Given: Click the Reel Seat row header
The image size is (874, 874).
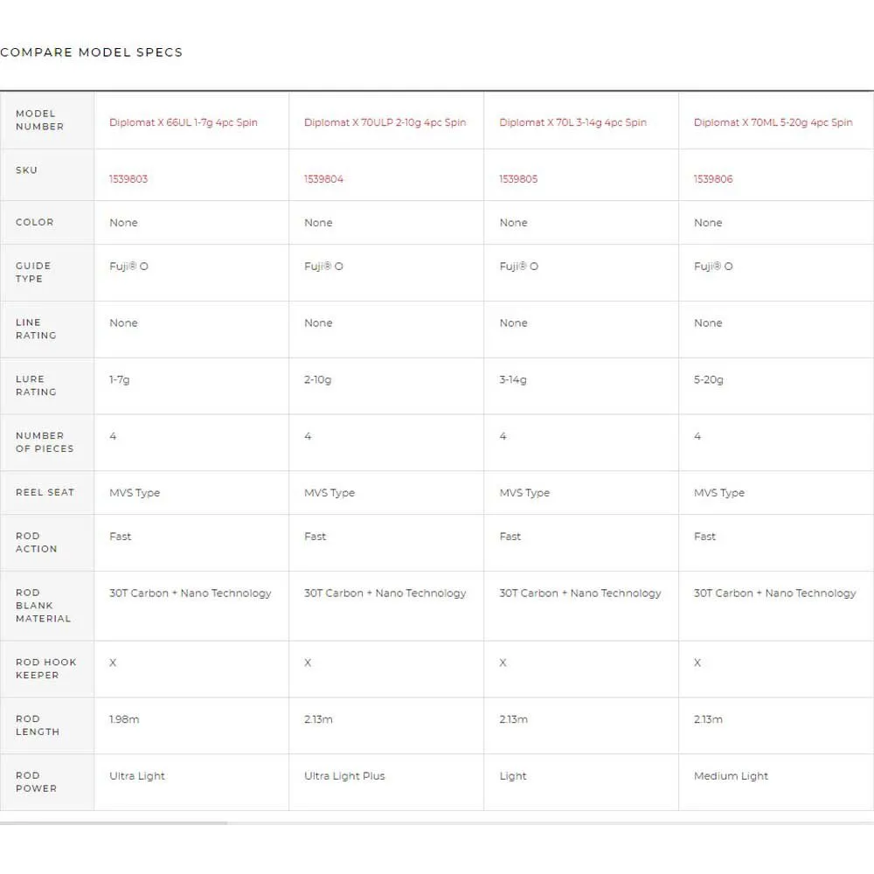Looking at the screenshot, I should coord(45,493).
